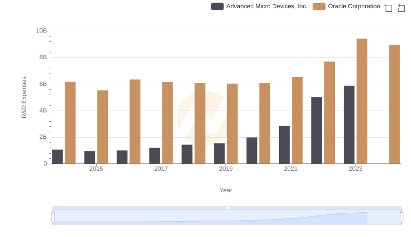This screenshot has width=411, height=237.
Task: Select the Oracle bar for 2022
Action: 329,113
